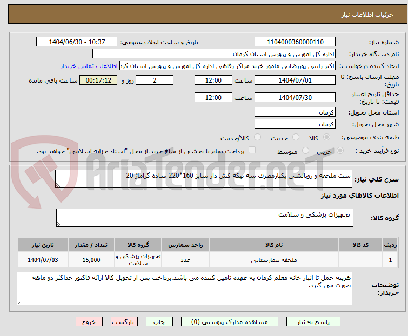
Task: Click the بازگشت back button
Action: tap(124, 322)
